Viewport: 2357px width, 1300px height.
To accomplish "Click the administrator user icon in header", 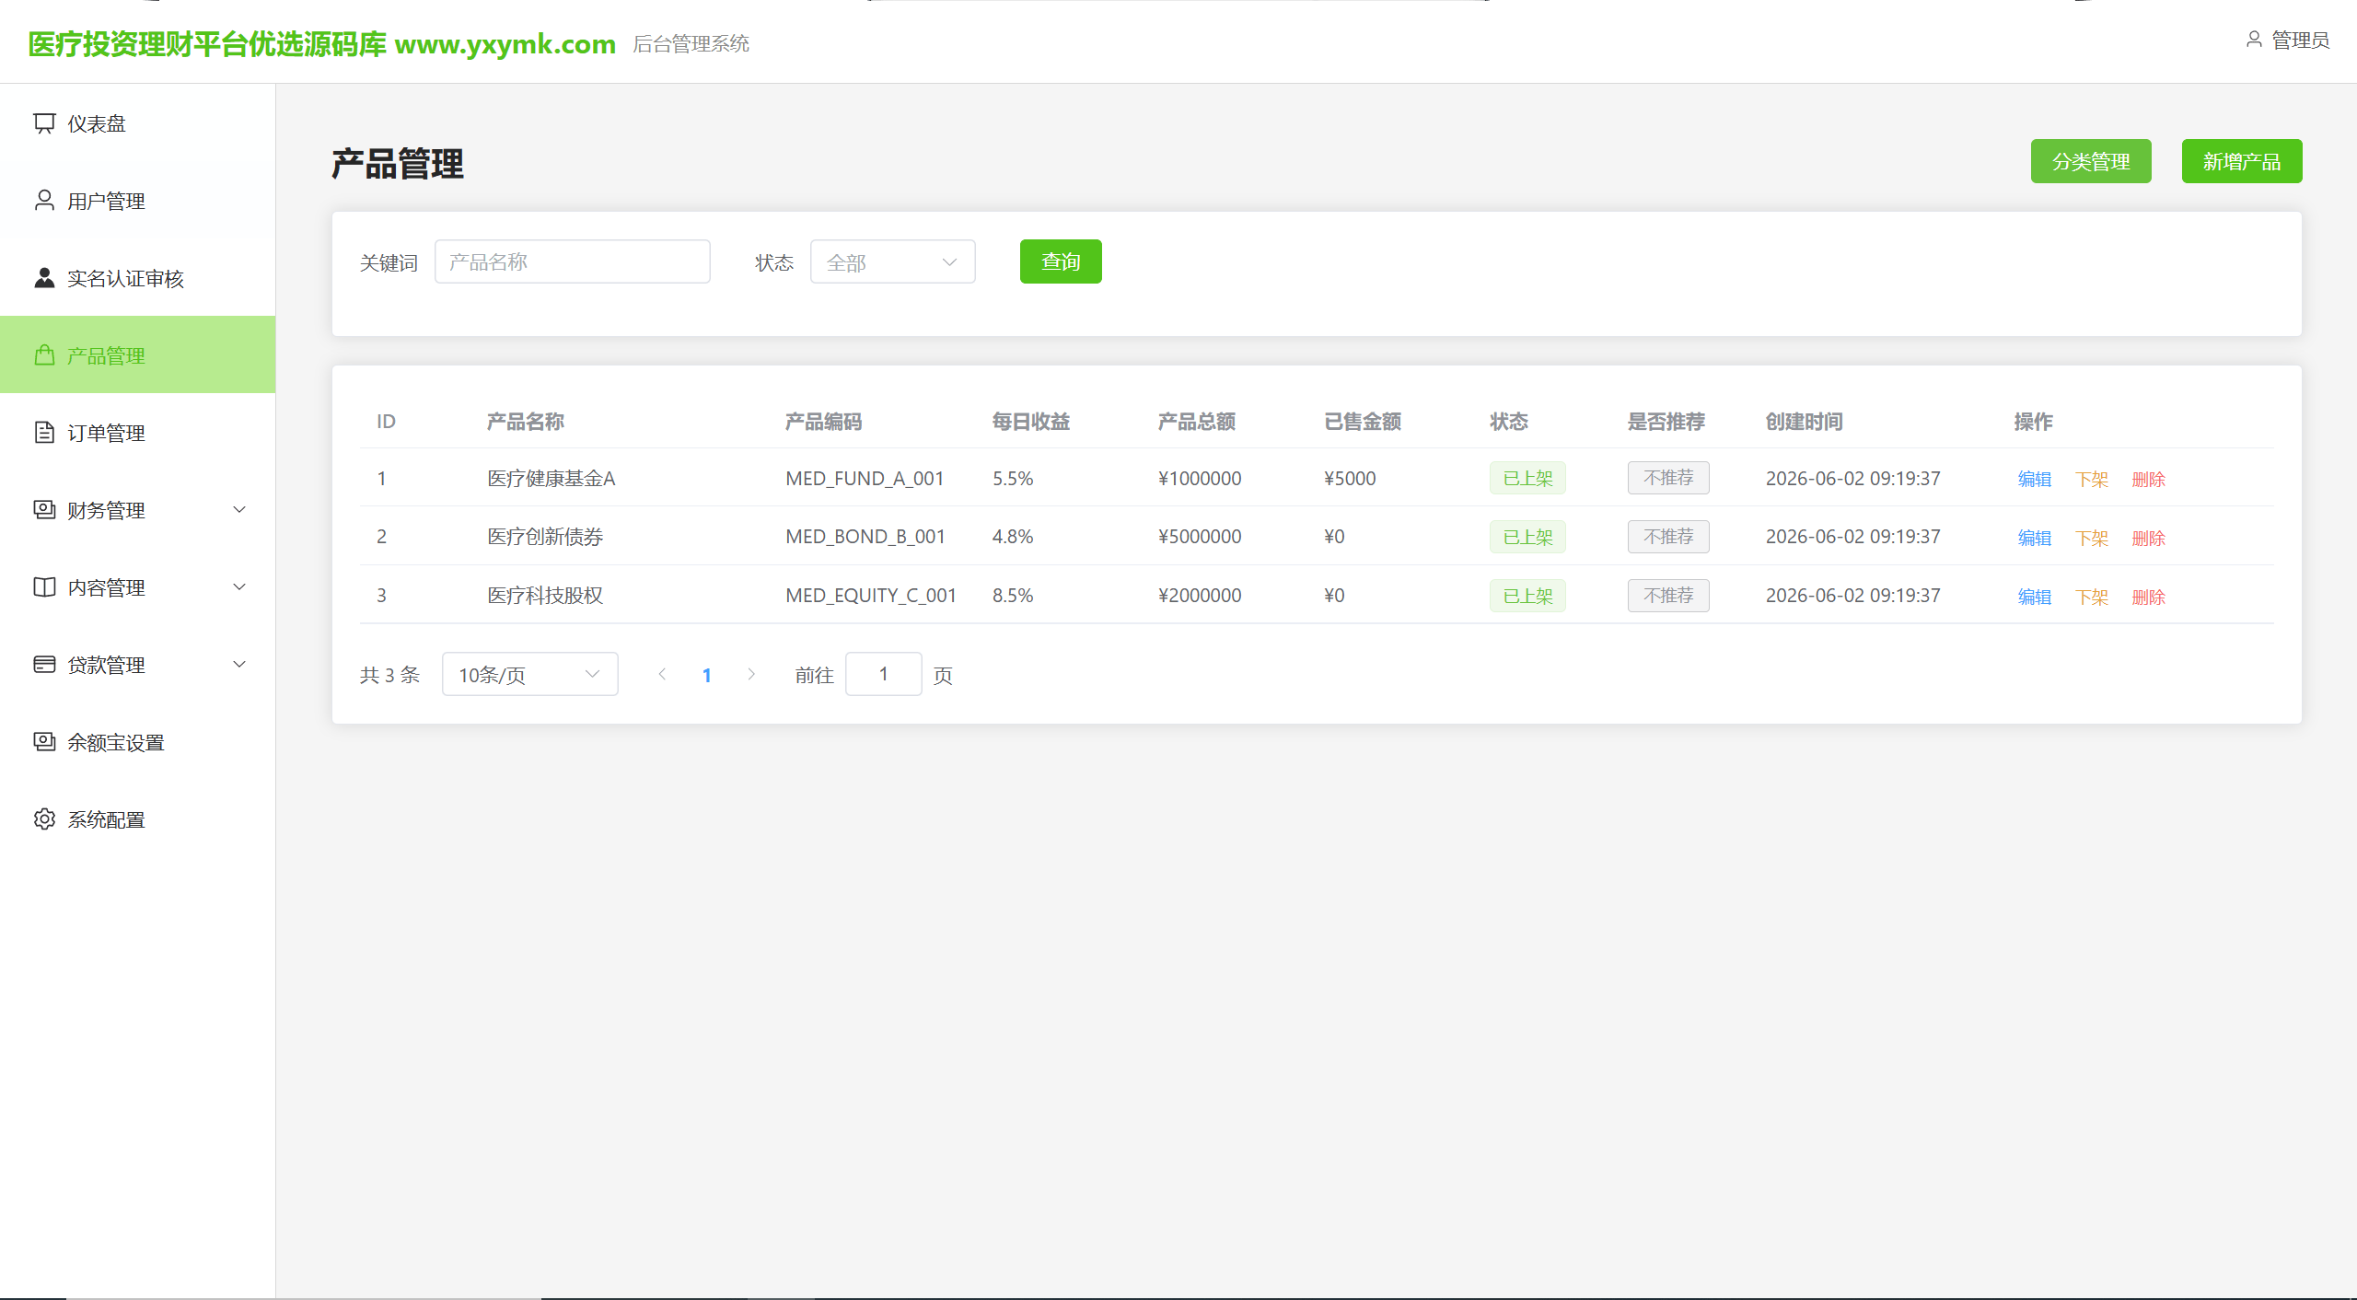I will 2254,40.
